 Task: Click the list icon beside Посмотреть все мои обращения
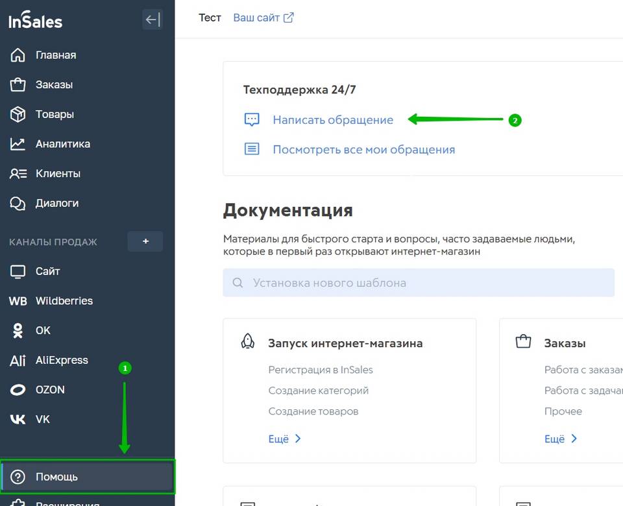coord(252,149)
